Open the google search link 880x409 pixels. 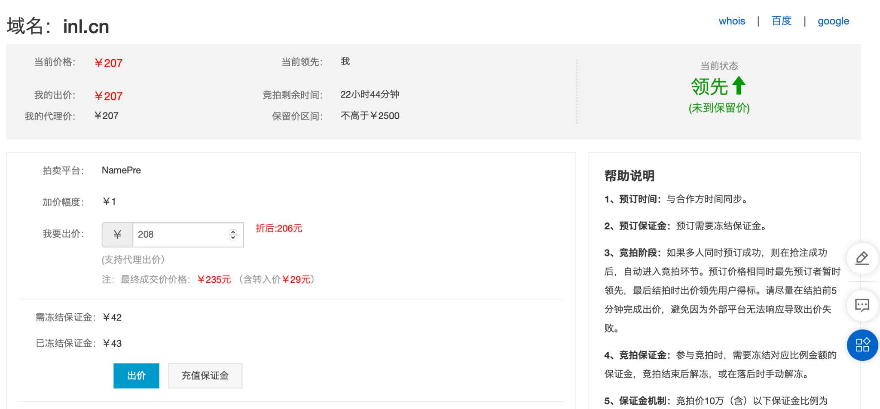(x=833, y=21)
